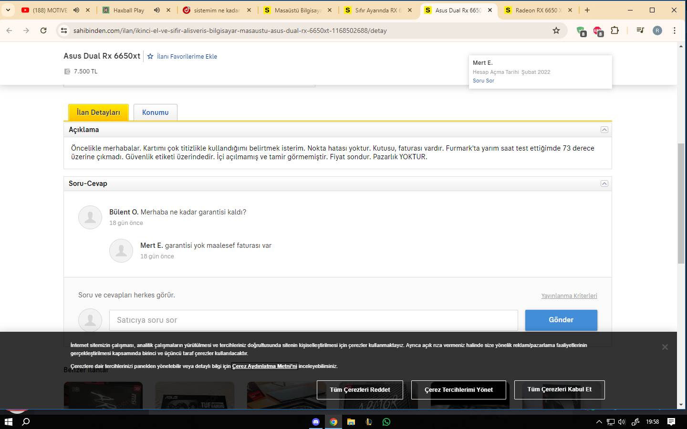This screenshot has height=429, width=687.
Task: Click the 7.500 TL price text
Action: point(86,71)
